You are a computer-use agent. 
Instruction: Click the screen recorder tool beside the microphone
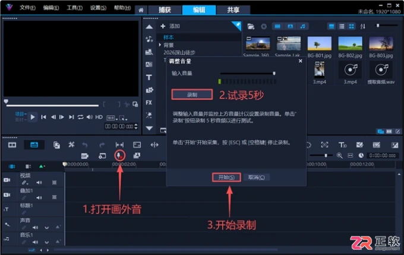[102, 156]
